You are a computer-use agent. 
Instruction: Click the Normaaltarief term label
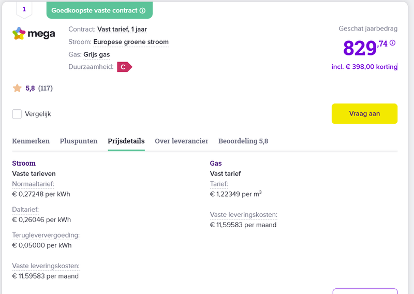coord(33,184)
